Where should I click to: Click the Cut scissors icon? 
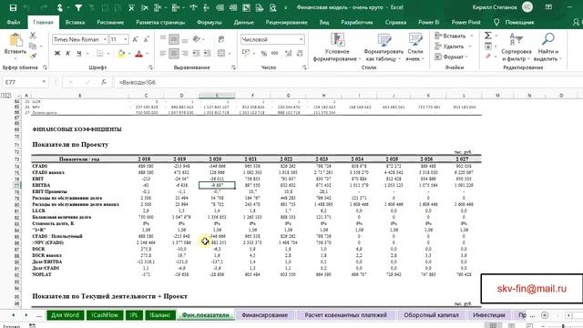pos(33,36)
